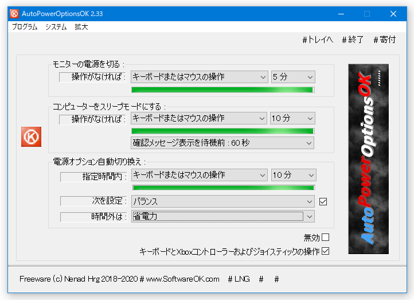This screenshot has height=300, width=414.
Task: Click power options green progress bar
Action: point(224,188)
